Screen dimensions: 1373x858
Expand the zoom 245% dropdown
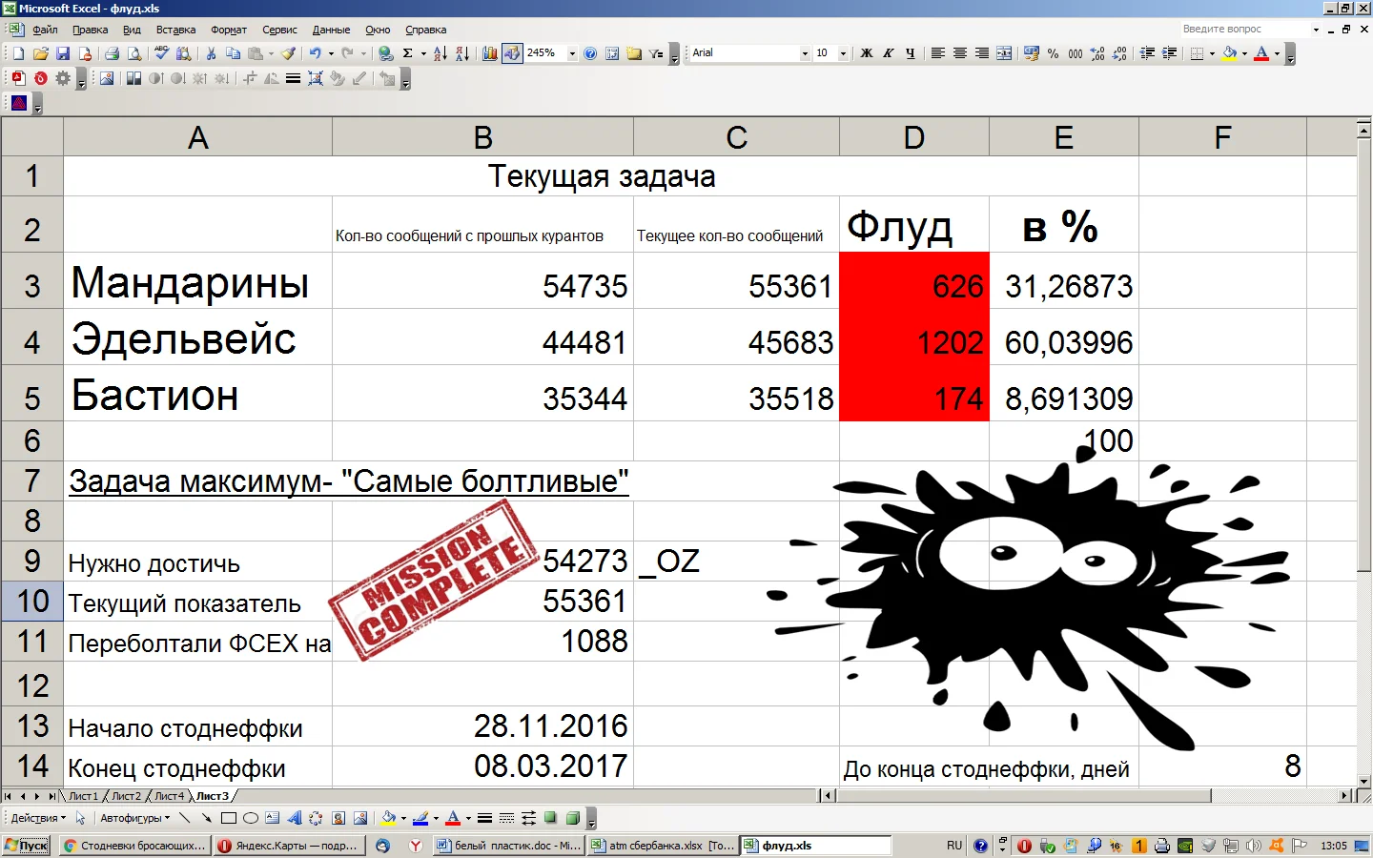coord(572,53)
